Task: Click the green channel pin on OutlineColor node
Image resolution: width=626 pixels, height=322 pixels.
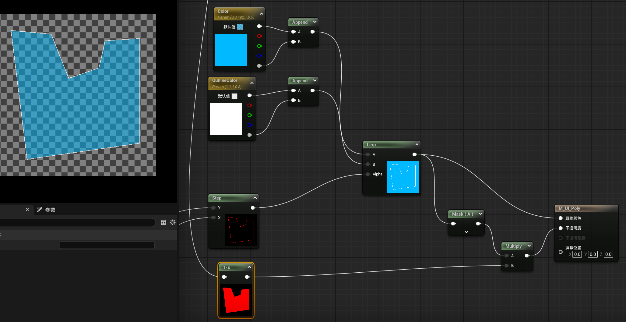Action: 250,115
